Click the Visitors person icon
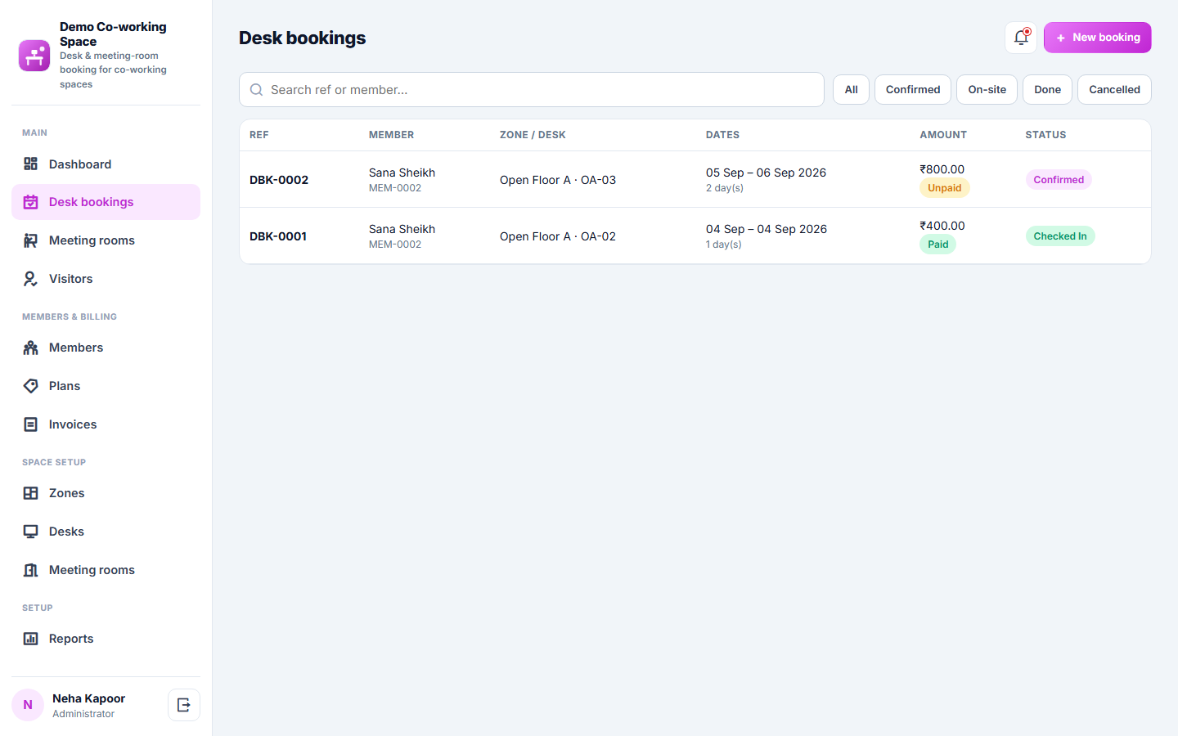1178x736 pixels. pos(31,279)
